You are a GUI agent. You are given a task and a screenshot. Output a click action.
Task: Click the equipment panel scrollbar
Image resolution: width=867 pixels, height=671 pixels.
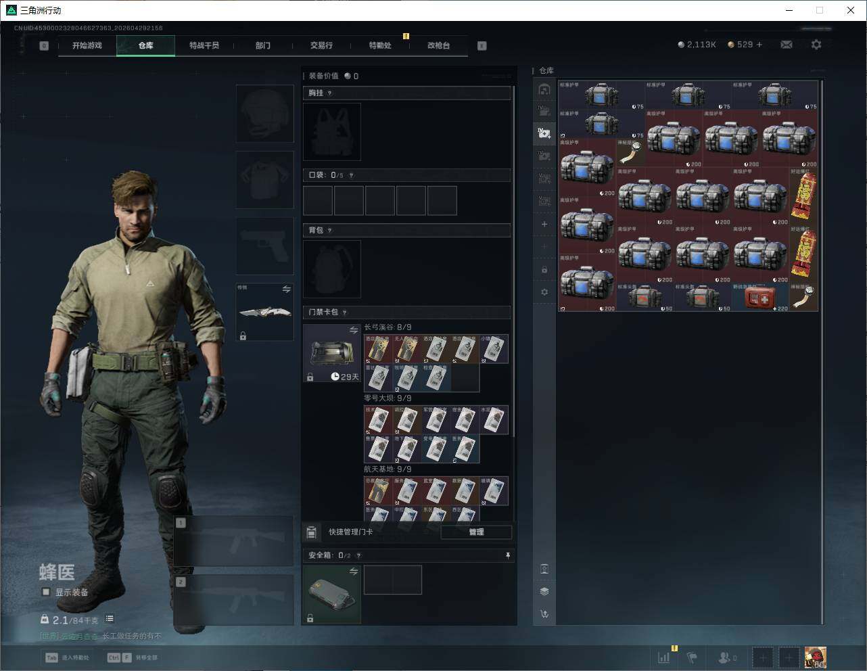(x=514, y=260)
